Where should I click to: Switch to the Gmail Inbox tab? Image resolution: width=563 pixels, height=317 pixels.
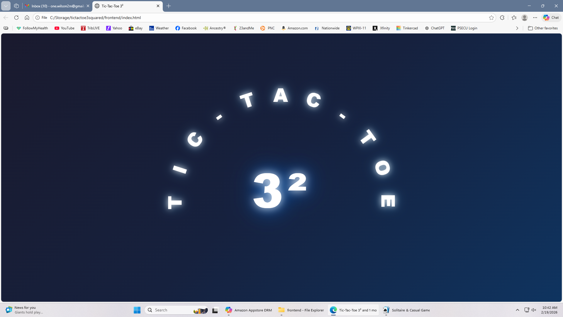[x=56, y=6]
